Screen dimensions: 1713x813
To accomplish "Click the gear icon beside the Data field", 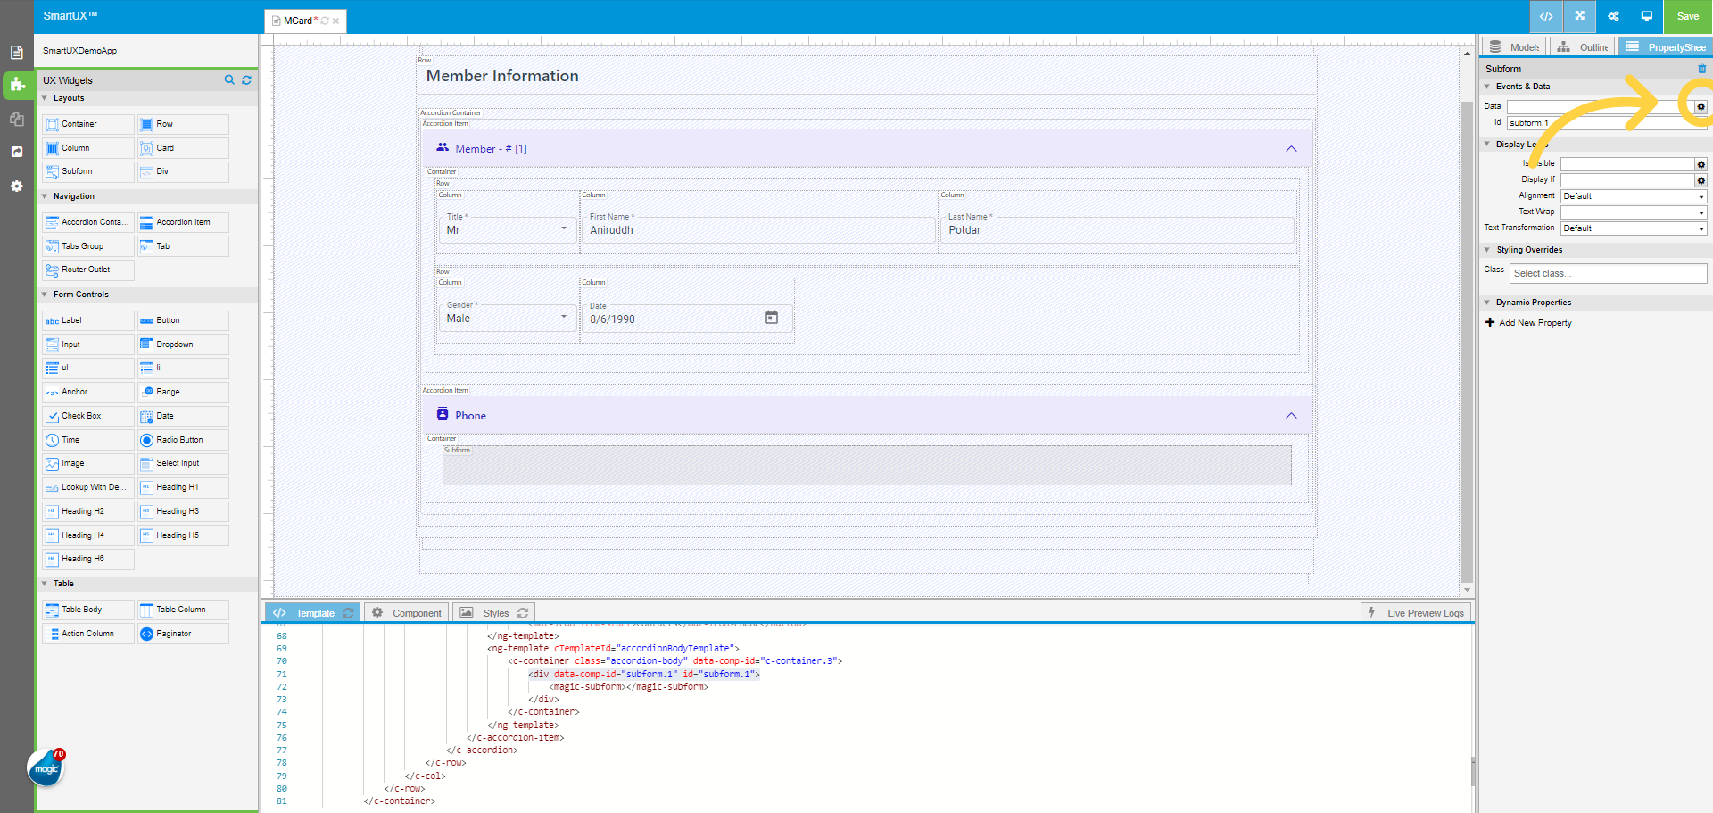I will 1701,106.
